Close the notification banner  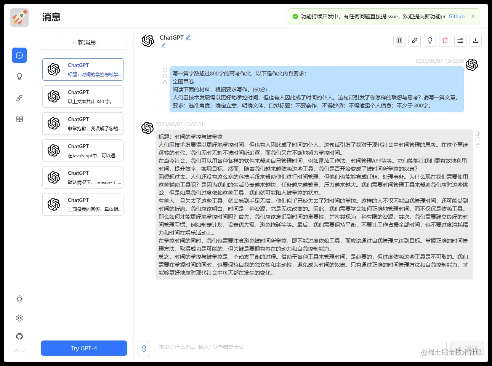pos(473,16)
